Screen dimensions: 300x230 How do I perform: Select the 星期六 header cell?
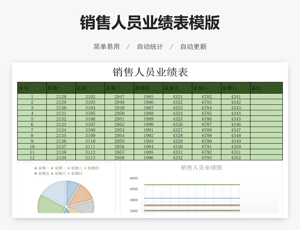tap(207, 88)
